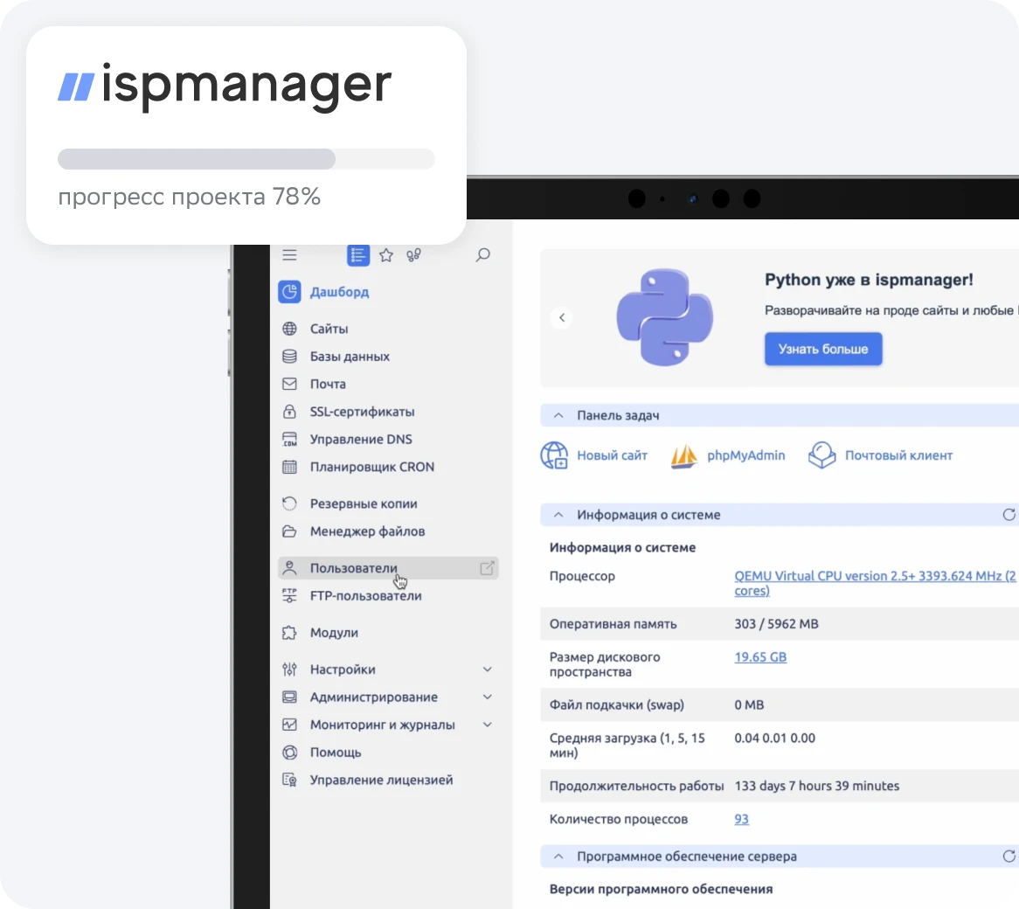Expand the Администрирование menu chevron

(488, 697)
